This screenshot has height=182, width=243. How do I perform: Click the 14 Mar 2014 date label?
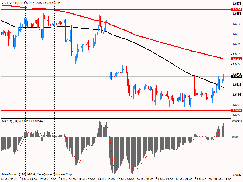[9, 179]
